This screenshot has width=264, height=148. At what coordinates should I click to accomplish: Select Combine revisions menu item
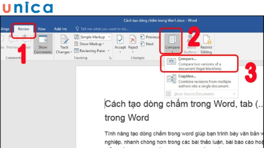[x=201, y=81]
